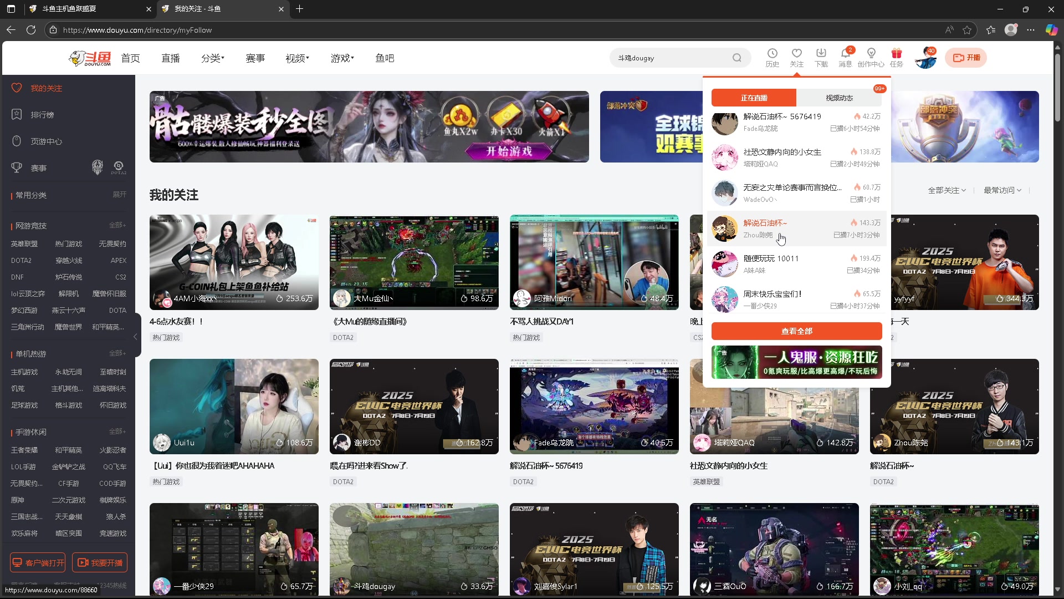Open 赛事 trophy in sidebar

pos(29,168)
